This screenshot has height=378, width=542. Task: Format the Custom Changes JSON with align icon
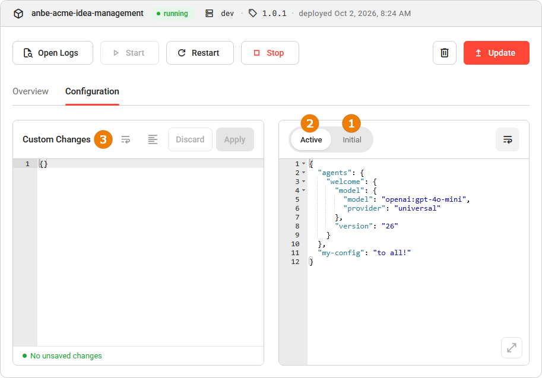pos(153,139)
